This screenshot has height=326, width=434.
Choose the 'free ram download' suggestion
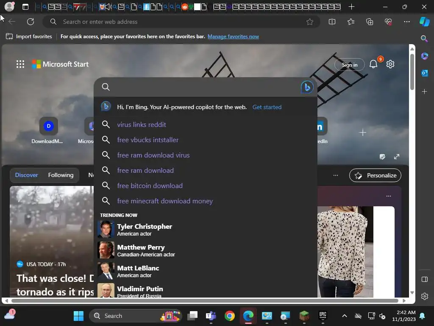click(x=206, y=170)
